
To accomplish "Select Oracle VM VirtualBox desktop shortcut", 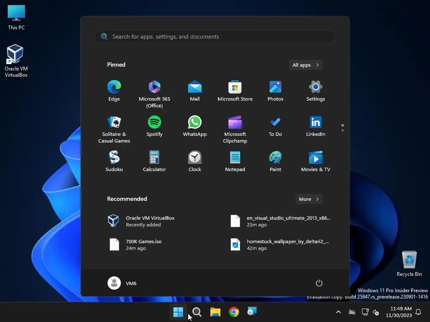I will [x=16, y=61].
